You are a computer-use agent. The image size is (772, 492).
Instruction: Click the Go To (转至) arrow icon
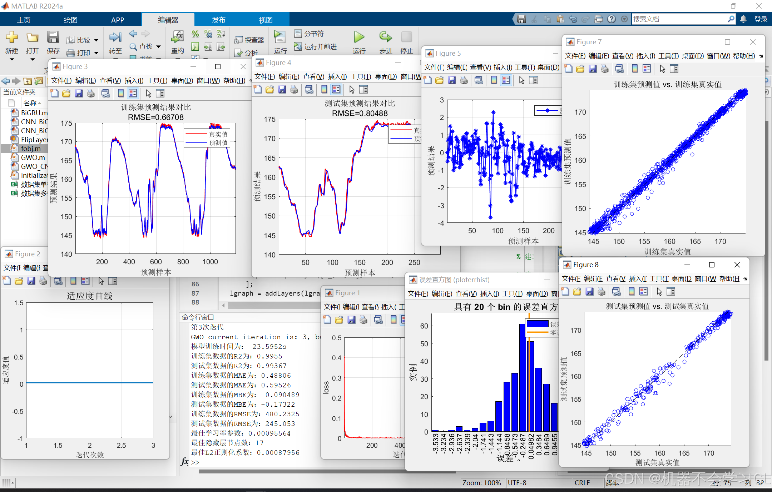coord(115,37)
